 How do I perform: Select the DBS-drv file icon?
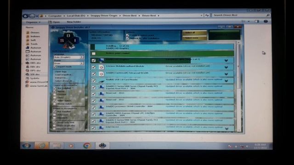pyautogui.click(x=28, y=63)
